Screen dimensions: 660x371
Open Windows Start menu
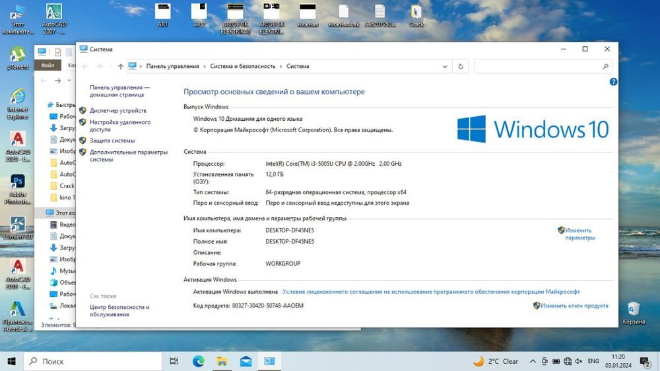11,361
